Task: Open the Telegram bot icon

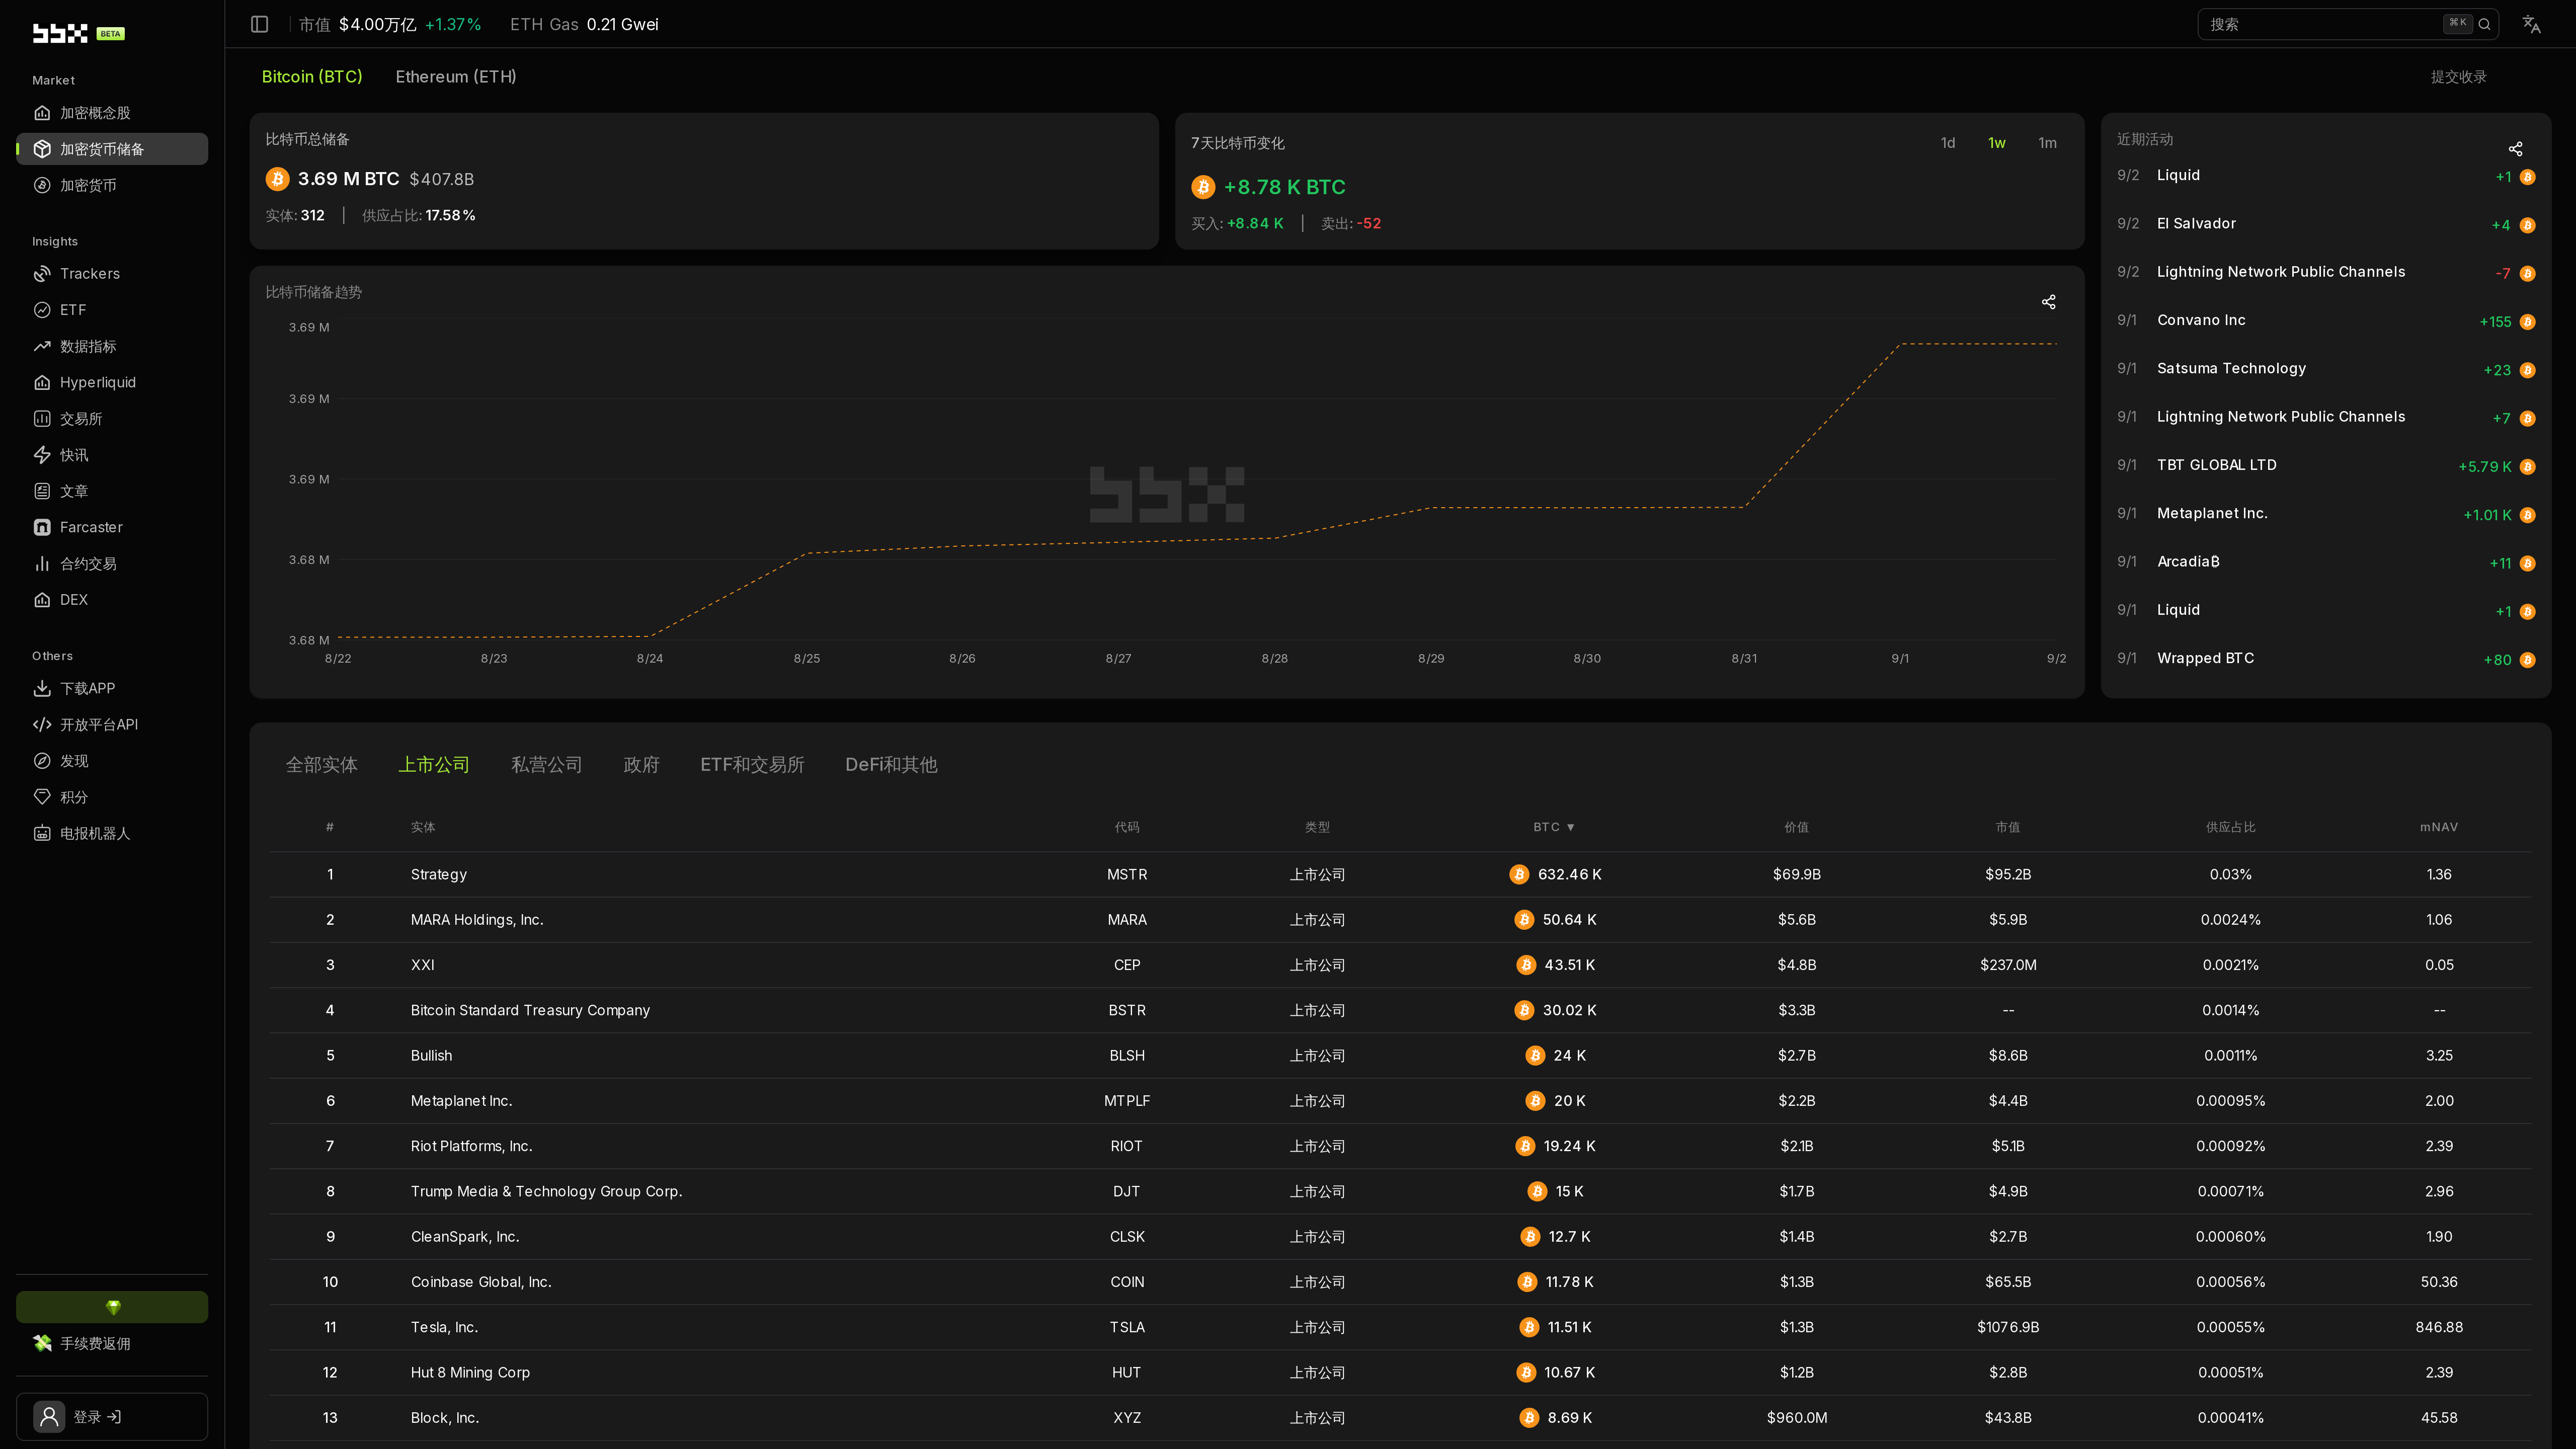Action: [x=42, y=833]
